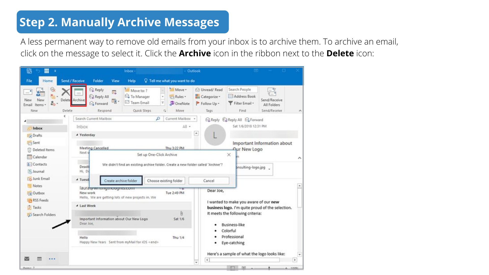Open the Folder ribbon tab
This screenshot has width=489, height=275.
98,81
